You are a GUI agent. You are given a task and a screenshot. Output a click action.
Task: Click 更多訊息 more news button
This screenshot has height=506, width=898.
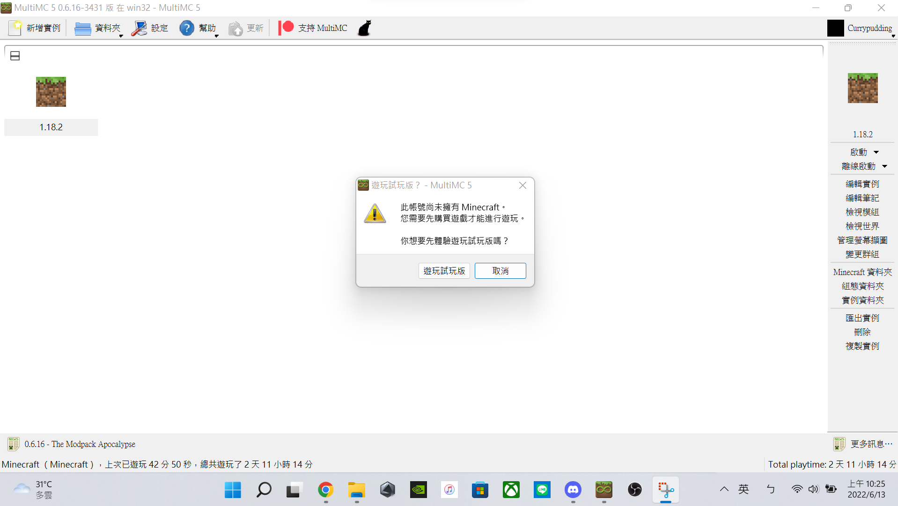pyautogui.click(x=863, y=444)
